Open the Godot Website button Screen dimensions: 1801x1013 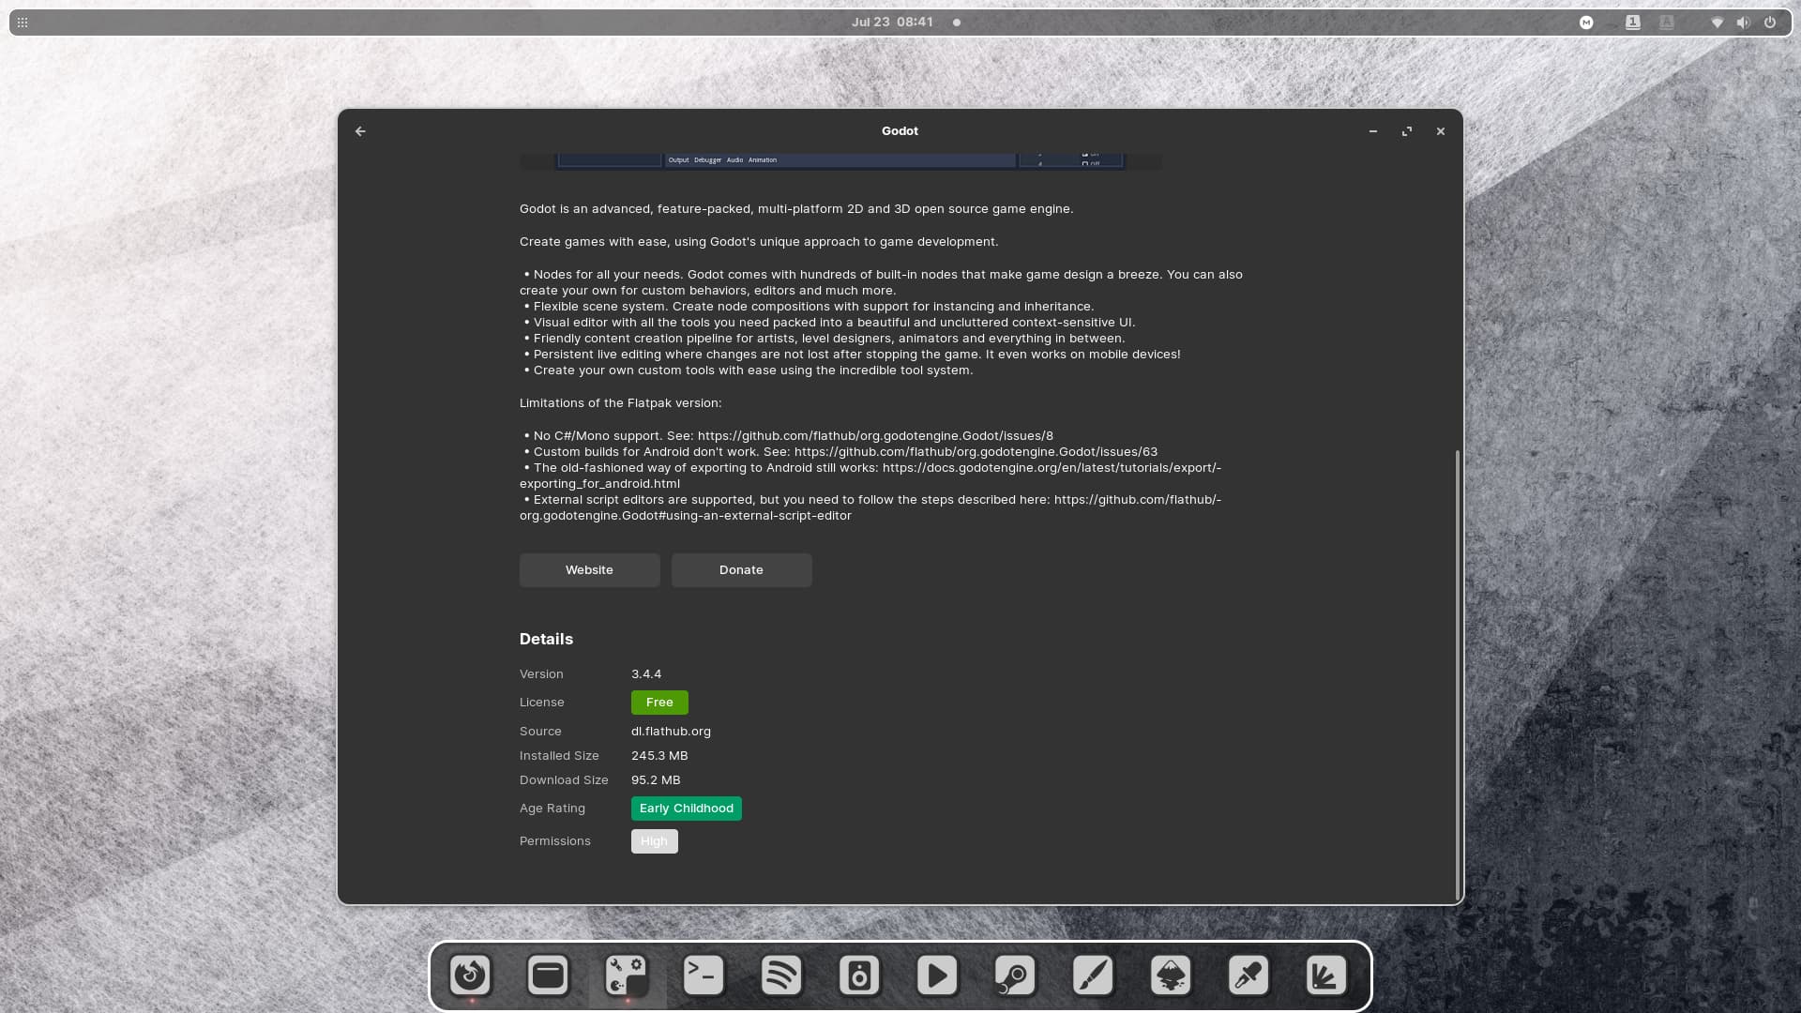589,570
